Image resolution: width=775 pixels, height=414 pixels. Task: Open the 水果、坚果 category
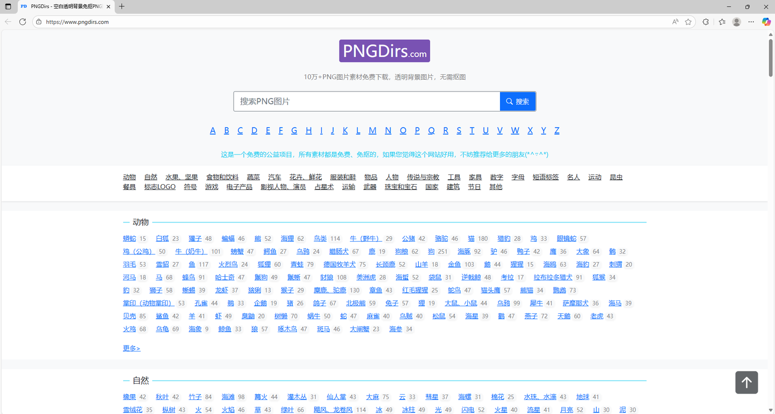pyautogui.click(x=182, y=177)
